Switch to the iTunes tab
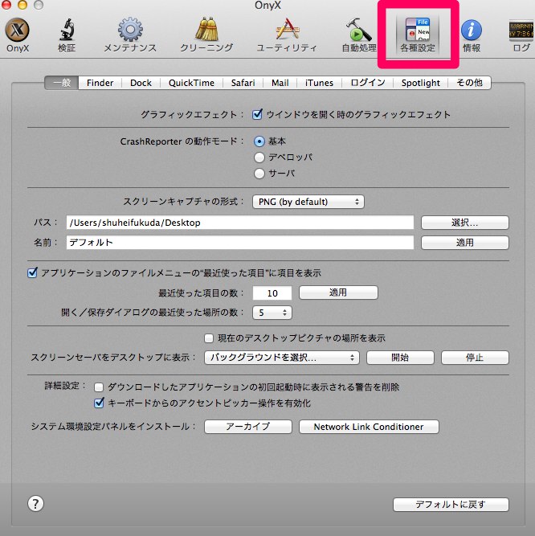535x536 pixels. tap(319, 83)
